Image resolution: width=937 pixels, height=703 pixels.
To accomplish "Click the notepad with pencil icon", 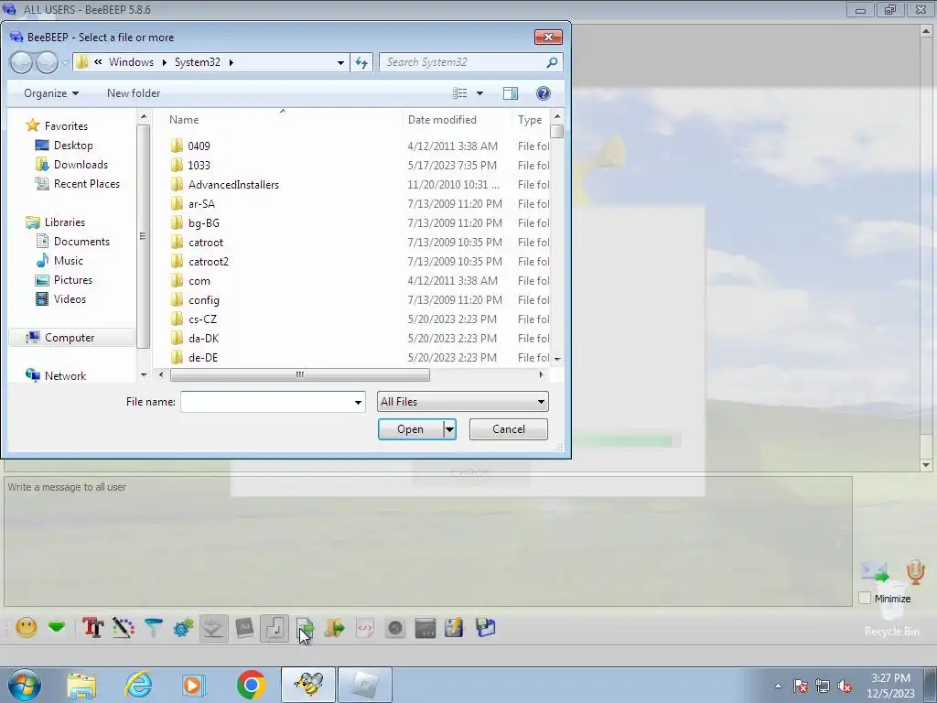I will click(454, 628).
